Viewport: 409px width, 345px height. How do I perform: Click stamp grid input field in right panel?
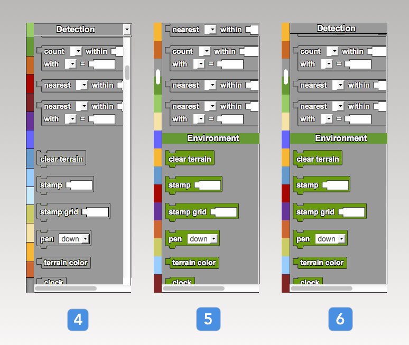tap(351, 212)
